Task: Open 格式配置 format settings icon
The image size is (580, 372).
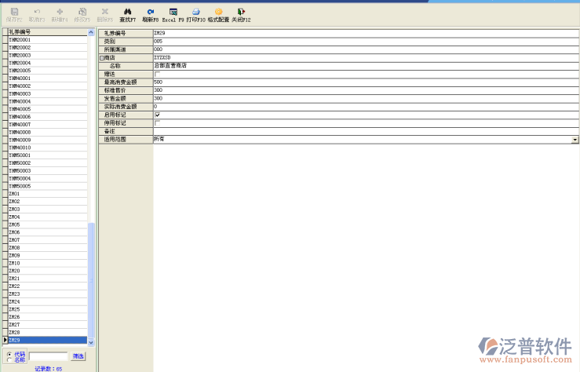Action: pos(218,11)
